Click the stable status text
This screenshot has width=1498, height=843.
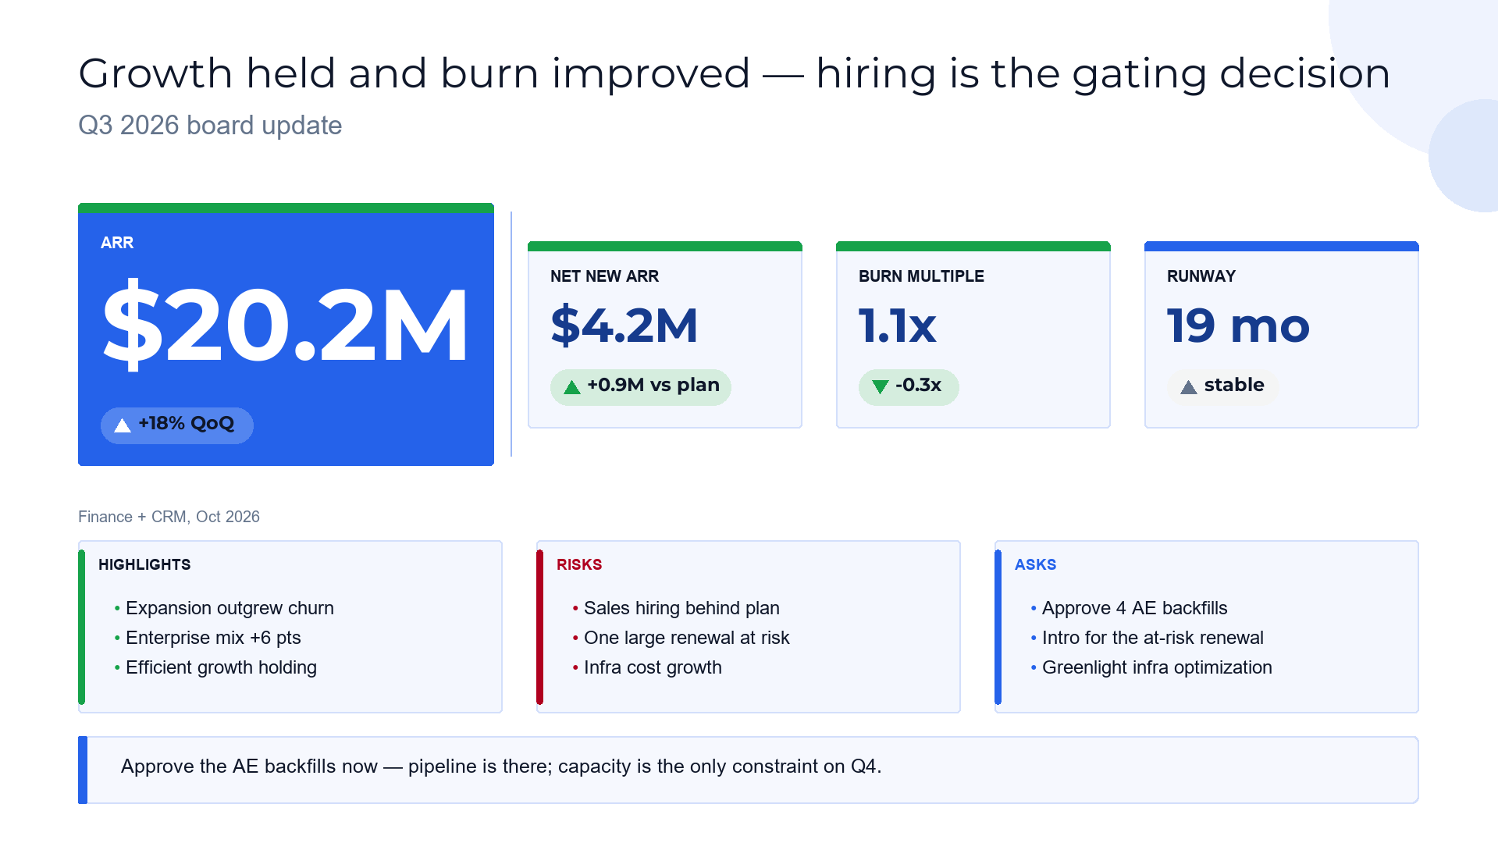tap(1234, 386)
